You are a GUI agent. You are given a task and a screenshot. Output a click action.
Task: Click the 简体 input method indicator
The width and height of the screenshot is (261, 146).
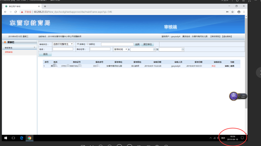223,138
